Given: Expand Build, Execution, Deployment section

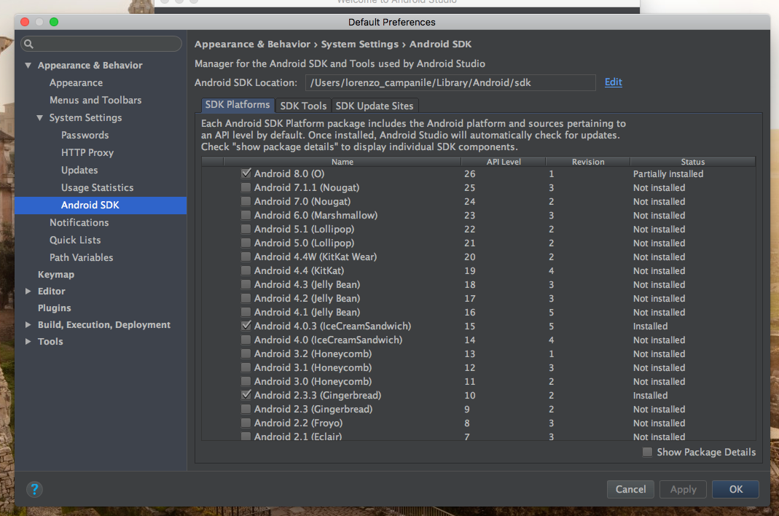Looking at the screenshot, I should (28, 324).
